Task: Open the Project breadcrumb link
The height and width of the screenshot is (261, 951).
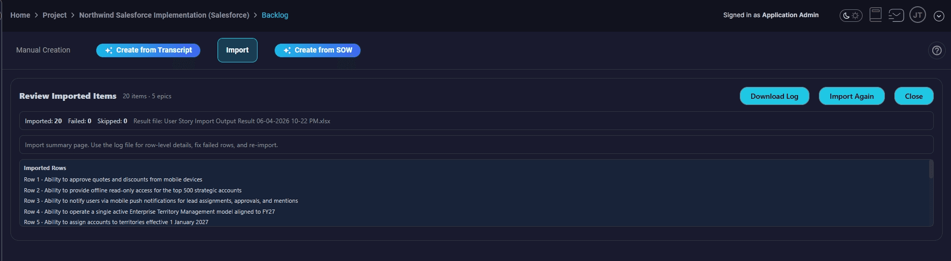Action: tap(55, 15)
